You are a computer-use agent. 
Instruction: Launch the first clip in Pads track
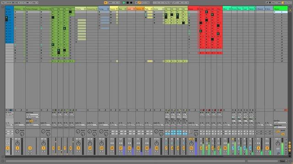pos(146,12)
